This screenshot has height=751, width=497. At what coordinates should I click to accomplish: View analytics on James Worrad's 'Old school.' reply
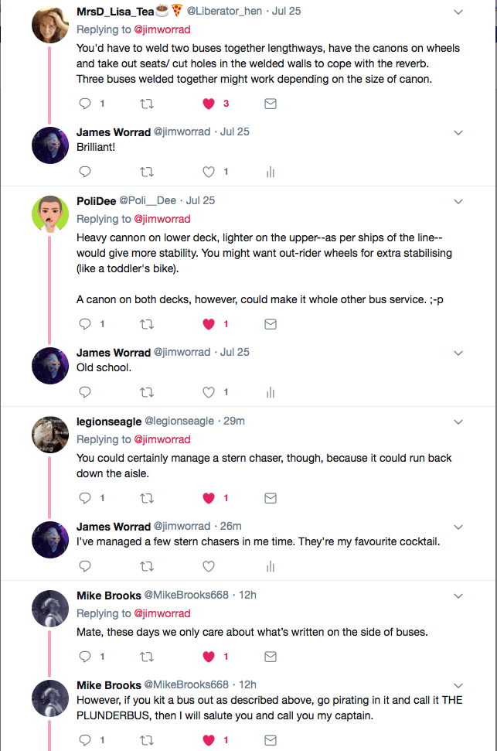coord(270,392)
